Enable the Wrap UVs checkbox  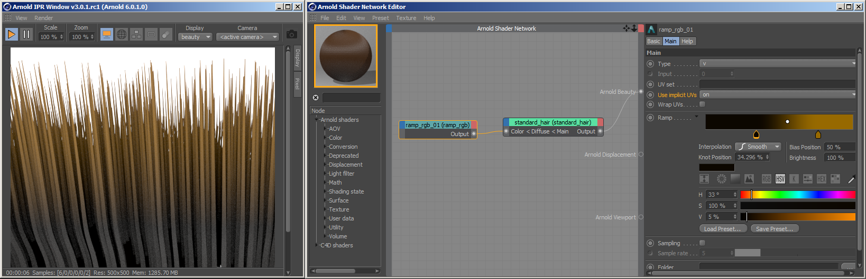[x=702, y=104]
